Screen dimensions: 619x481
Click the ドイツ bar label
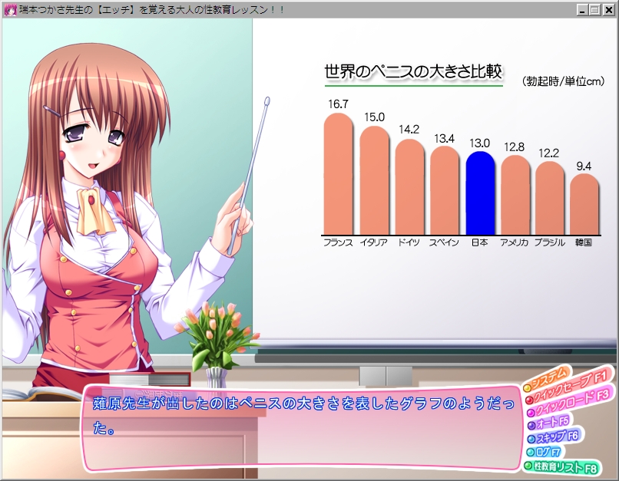(x=409, y=242)
